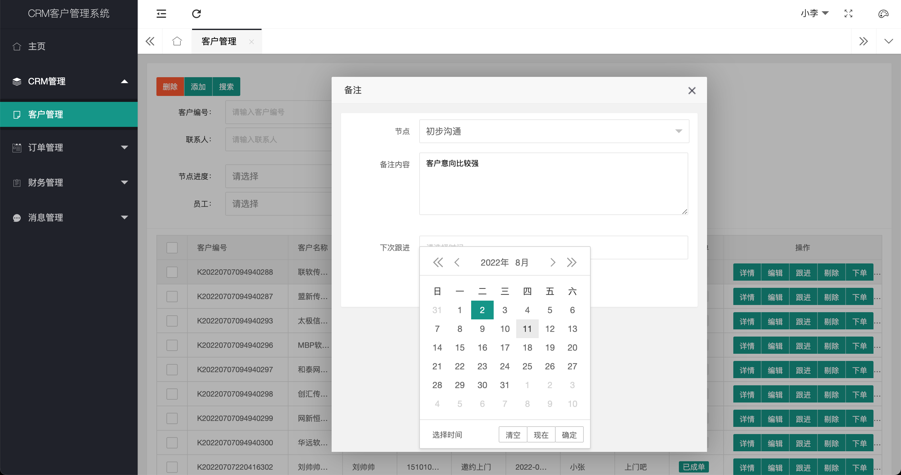The image size is (901, 475).
Task: Expand the 财务管理 sidebar menu
Action: point(69,182)
